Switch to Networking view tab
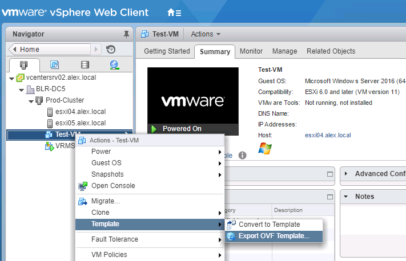The height and width of the screenshot is (261, 406). pyautogui.click(x=114, y=65)
